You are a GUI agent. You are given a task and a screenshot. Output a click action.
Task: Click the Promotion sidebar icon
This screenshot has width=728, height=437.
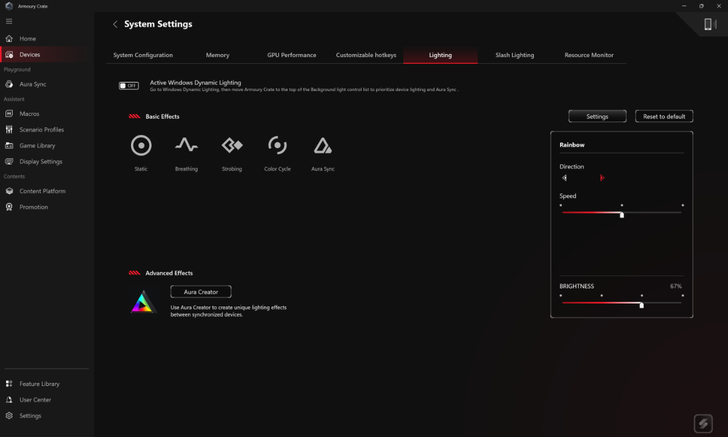coord(9,207)
